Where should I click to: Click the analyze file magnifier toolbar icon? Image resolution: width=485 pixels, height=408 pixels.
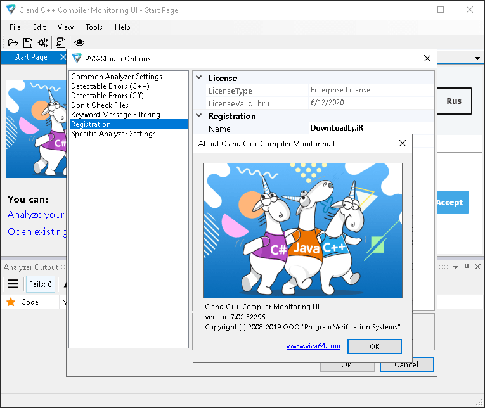[x=61, y=42]
